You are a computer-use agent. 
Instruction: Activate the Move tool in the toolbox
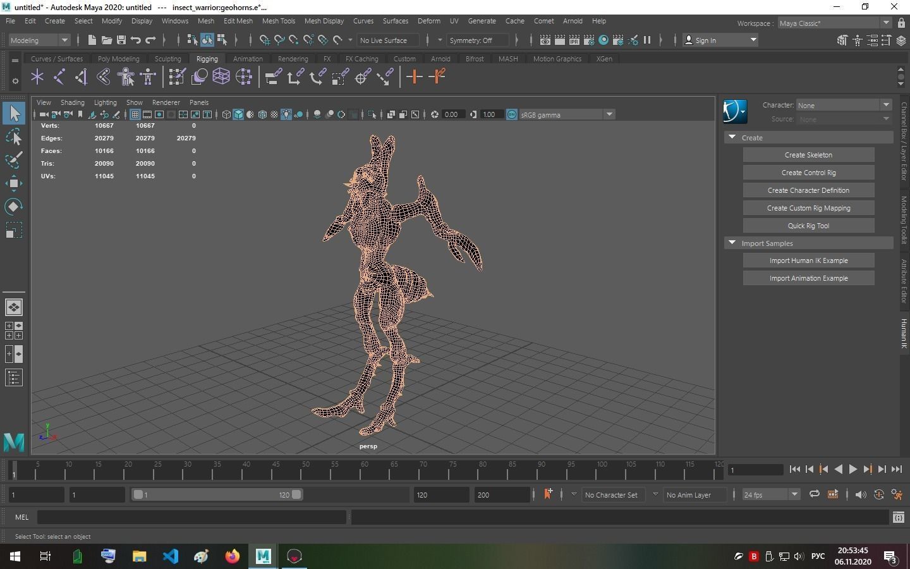point(13,183)
